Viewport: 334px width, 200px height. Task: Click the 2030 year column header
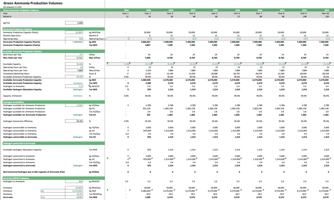[x=260, y=10]
